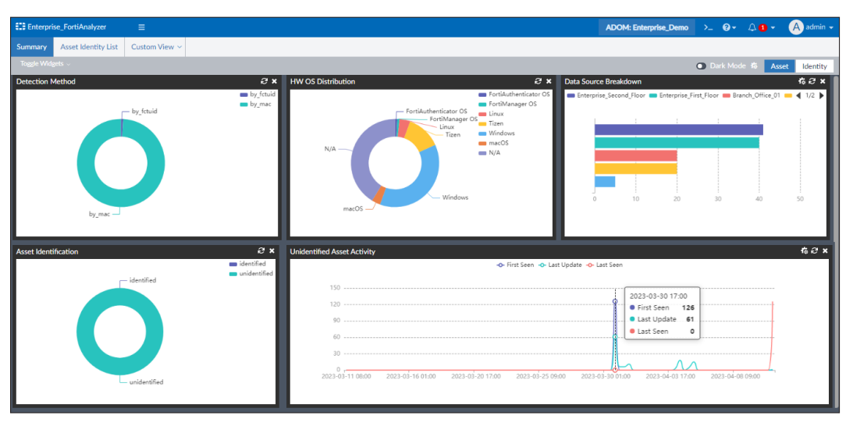
Task: Toggle Windows legend entry in OS Distribution
Action: pyautogui.click(x=496, y=134)
